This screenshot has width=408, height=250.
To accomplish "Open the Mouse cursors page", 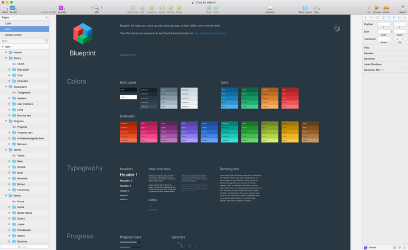I will tap(24, 35).
